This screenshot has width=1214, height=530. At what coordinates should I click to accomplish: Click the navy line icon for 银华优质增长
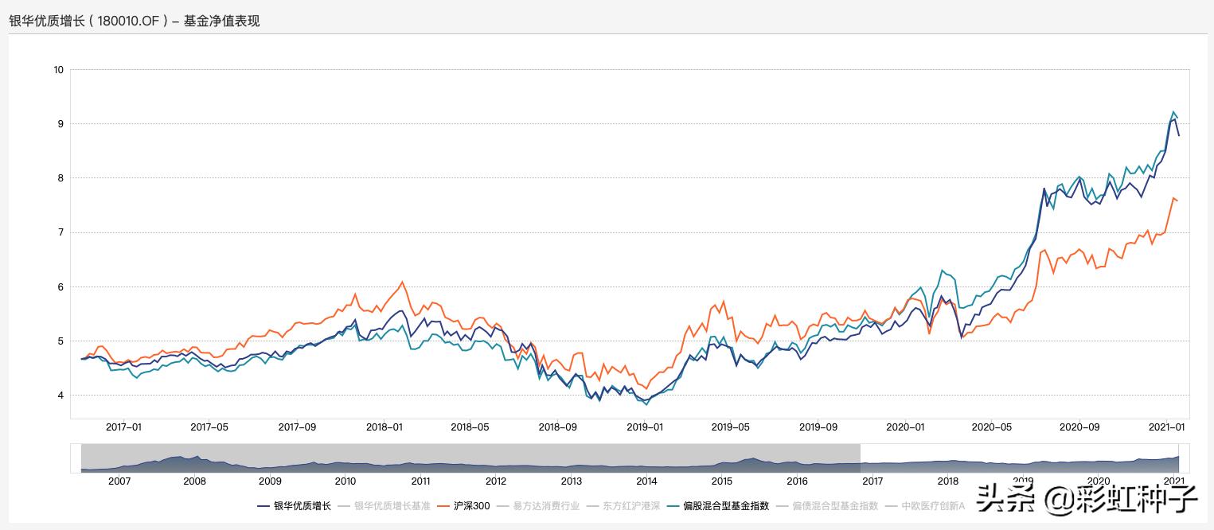(264, 505)
